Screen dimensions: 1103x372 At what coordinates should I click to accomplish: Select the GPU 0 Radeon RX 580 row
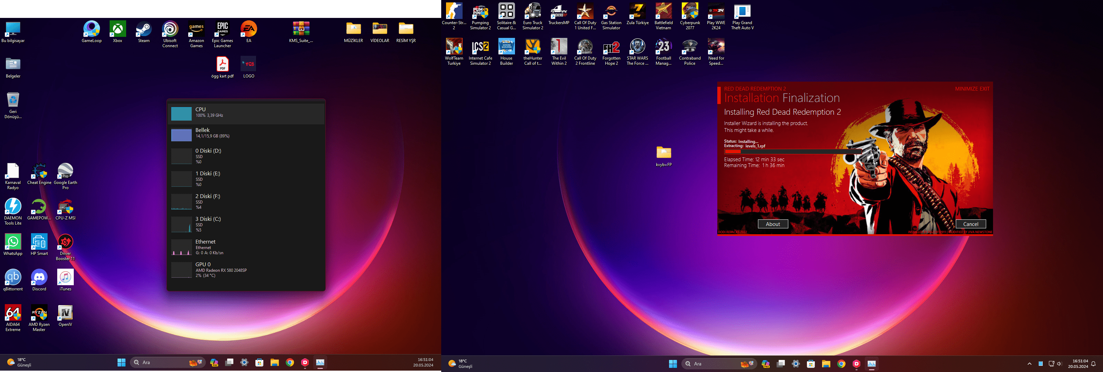click(246, 269)
